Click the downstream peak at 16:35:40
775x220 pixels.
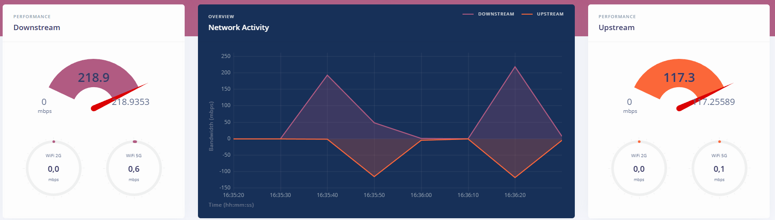(x=328, y=75)
